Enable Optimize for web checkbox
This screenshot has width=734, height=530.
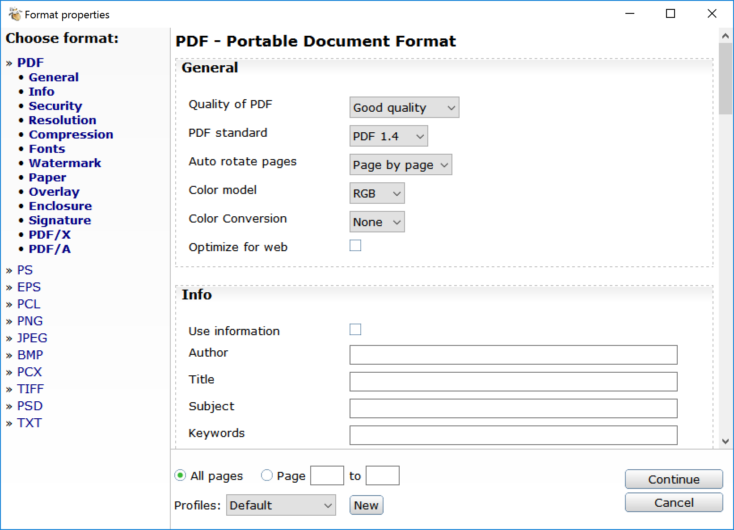[x=355, y=246]
